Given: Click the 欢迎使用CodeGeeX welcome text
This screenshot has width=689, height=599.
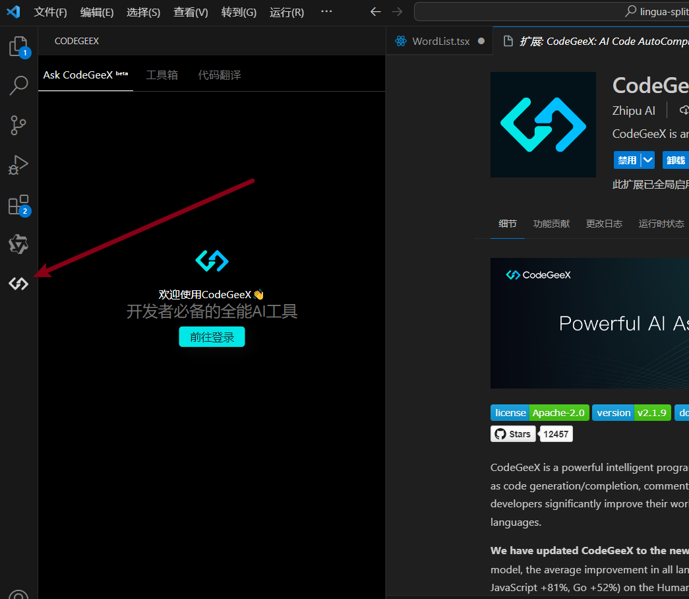Looking at the screenshot, I should point(211,295).
